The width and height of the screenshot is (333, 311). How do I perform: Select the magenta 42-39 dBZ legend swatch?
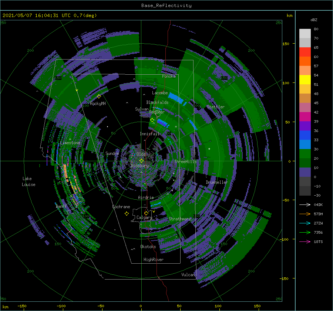305,117
